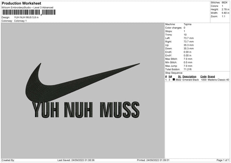Click the Production Worksheet title
Screen dimensions: 231x163
[21, 3]
